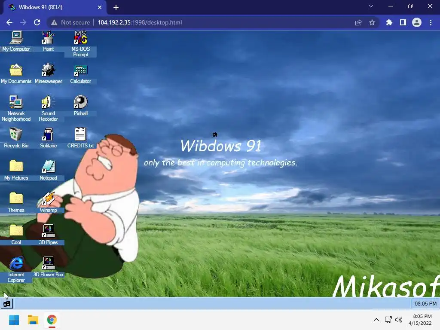Launch the Notepad desktop shortcut
The width and height of the screenshot is (440, 330).
[48, 170]
